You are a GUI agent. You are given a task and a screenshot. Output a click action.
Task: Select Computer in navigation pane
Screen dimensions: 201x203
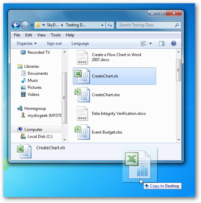coord(33,130)
